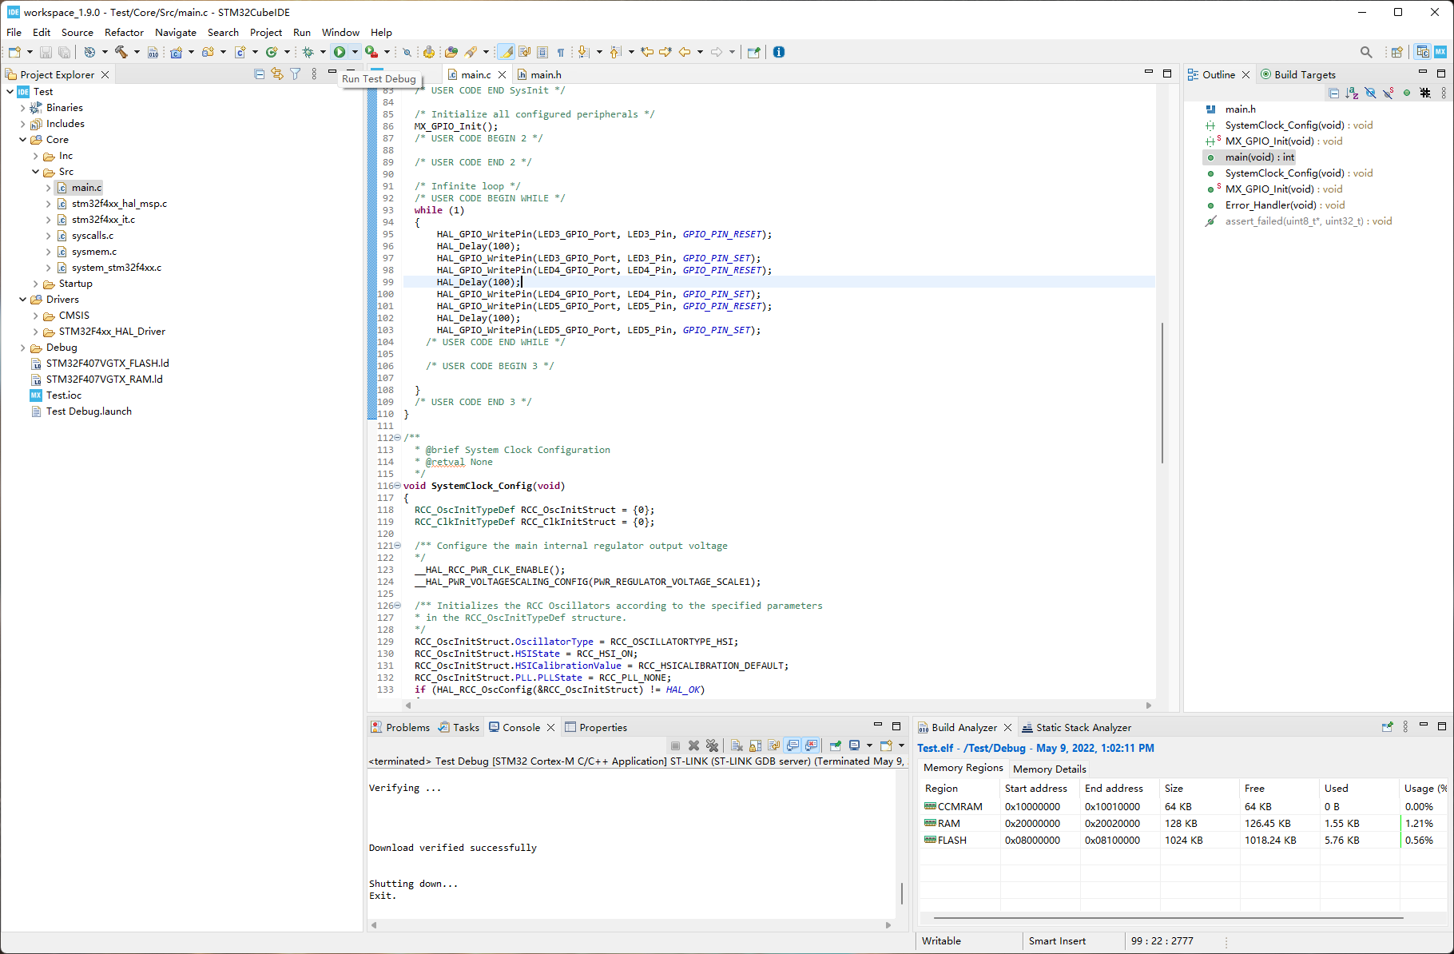
Task: Select the Memory Details tab
Action: (1049, 769)
